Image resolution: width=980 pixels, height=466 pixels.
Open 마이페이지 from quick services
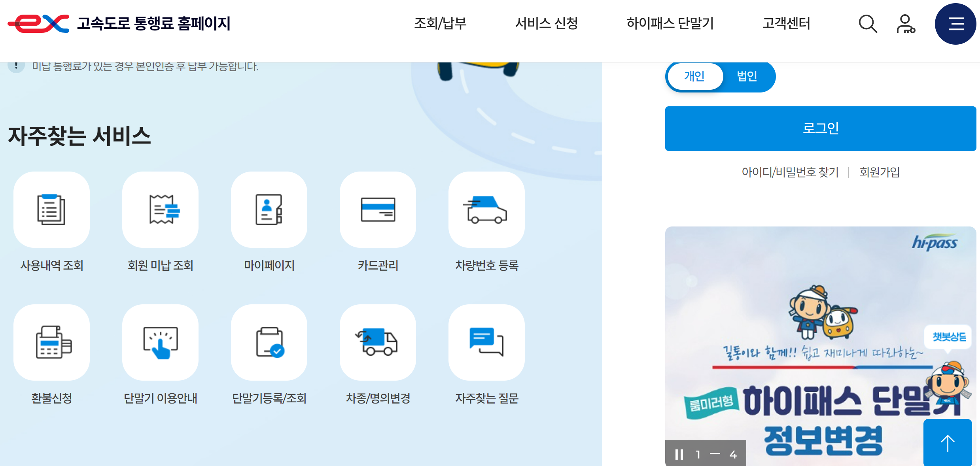(269, 209)
